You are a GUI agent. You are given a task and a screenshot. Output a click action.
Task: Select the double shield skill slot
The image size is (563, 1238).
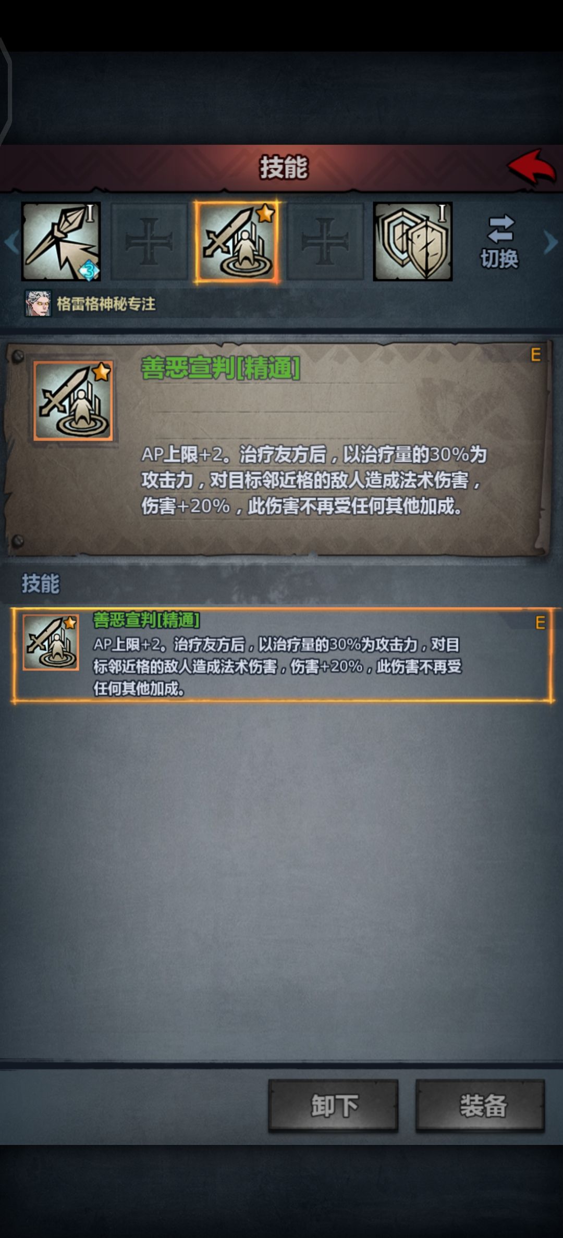tap(413, 242)
